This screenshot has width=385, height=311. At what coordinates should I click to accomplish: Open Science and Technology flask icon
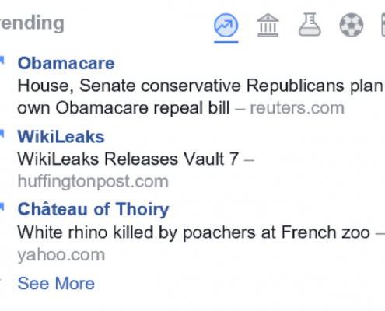click(310, 24)
